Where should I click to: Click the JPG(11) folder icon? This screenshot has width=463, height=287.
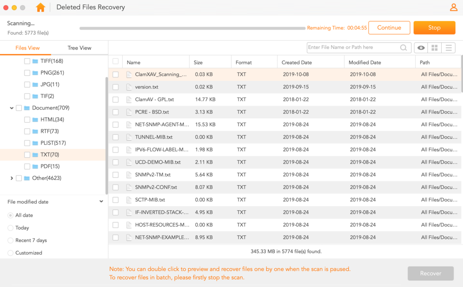click(x=35, y=85)
